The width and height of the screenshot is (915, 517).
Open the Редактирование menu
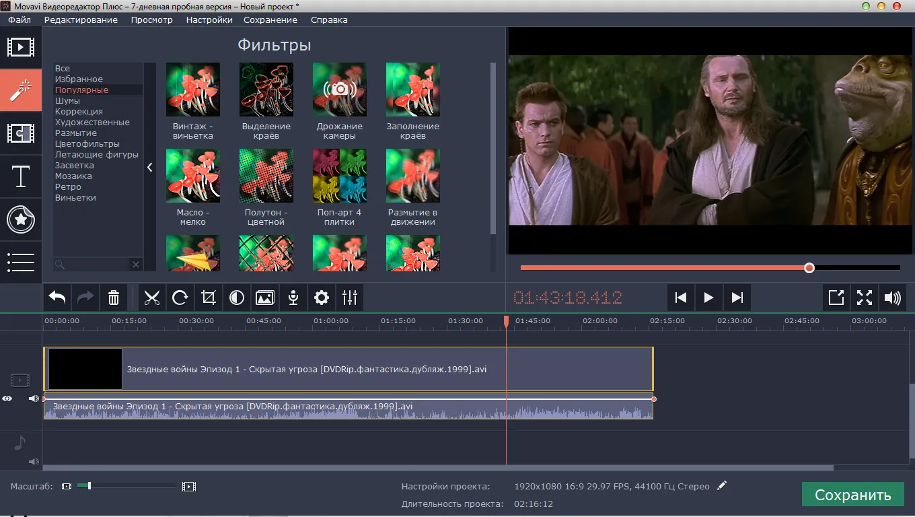click(x=81, y=20)
